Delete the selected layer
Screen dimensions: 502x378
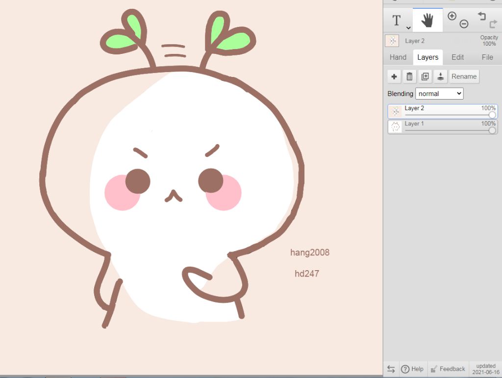click(409, 76)
